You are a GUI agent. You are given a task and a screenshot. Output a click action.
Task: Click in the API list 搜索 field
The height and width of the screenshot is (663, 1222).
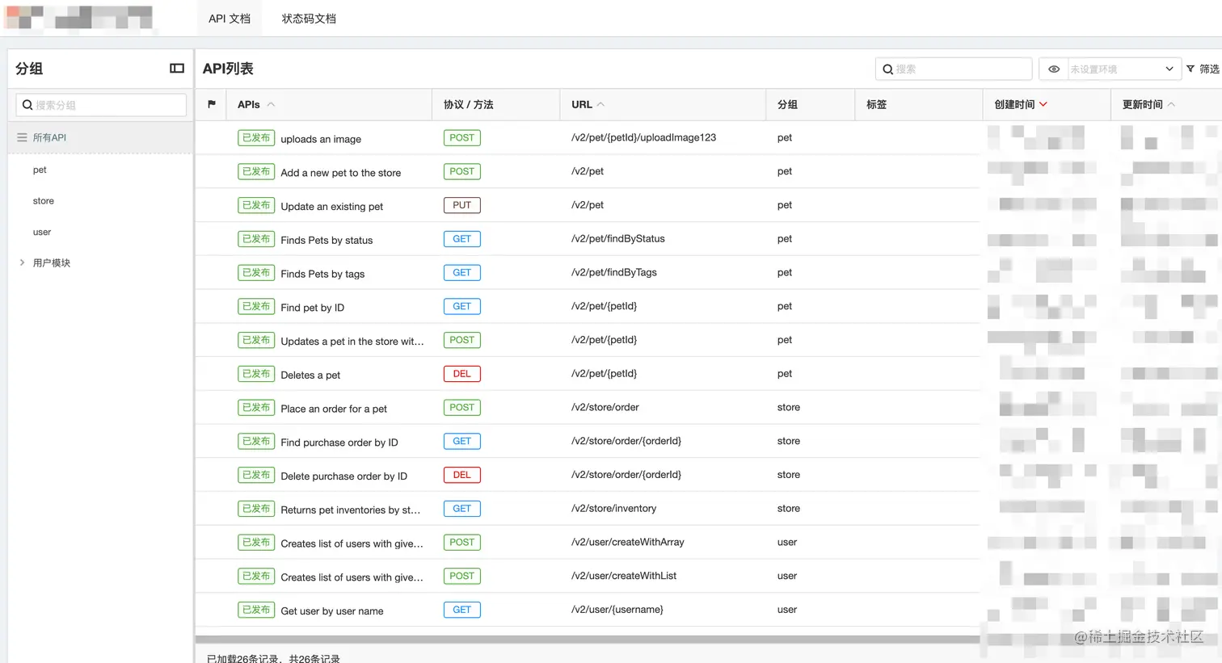pos(954,69)
